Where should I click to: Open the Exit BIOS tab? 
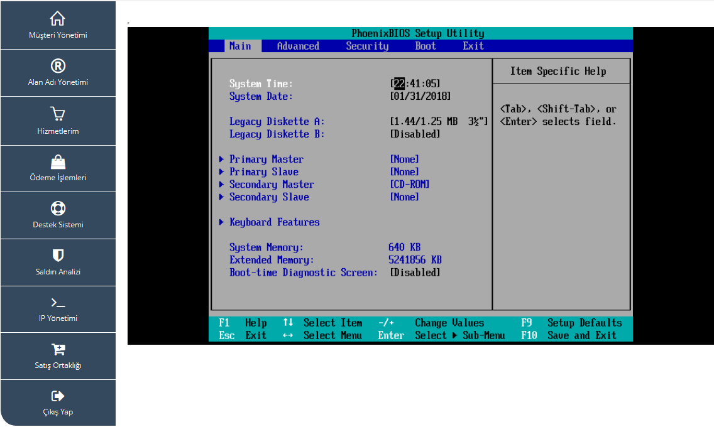[473, 46]
